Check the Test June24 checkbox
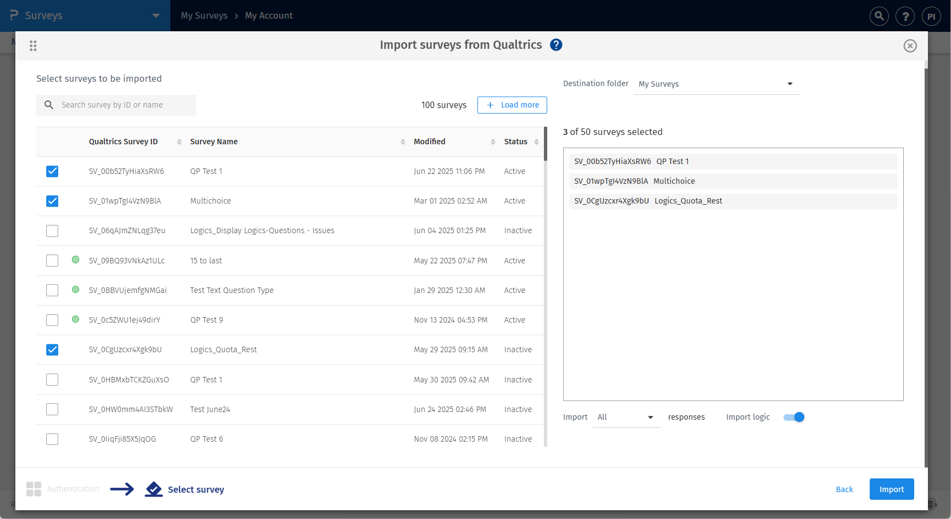Screen dimensions: 951x519 tap(52, 409)
